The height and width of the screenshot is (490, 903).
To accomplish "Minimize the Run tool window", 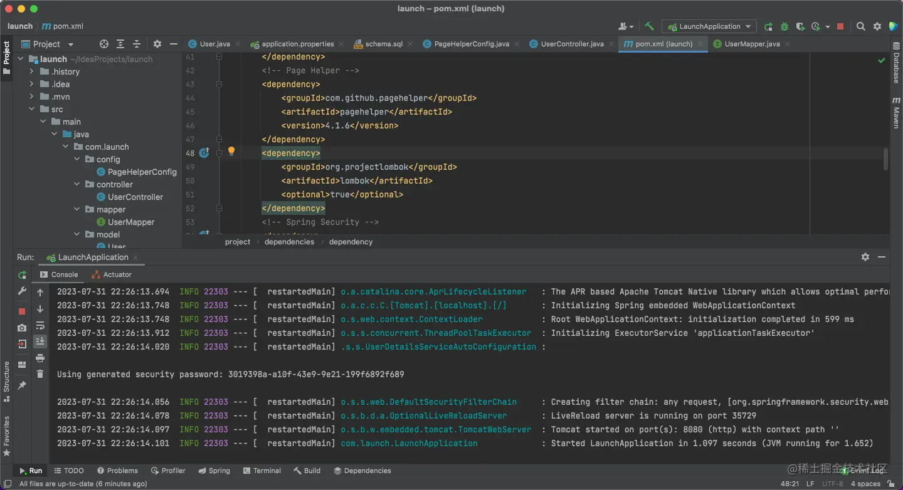I will click(x=882, y=257).
